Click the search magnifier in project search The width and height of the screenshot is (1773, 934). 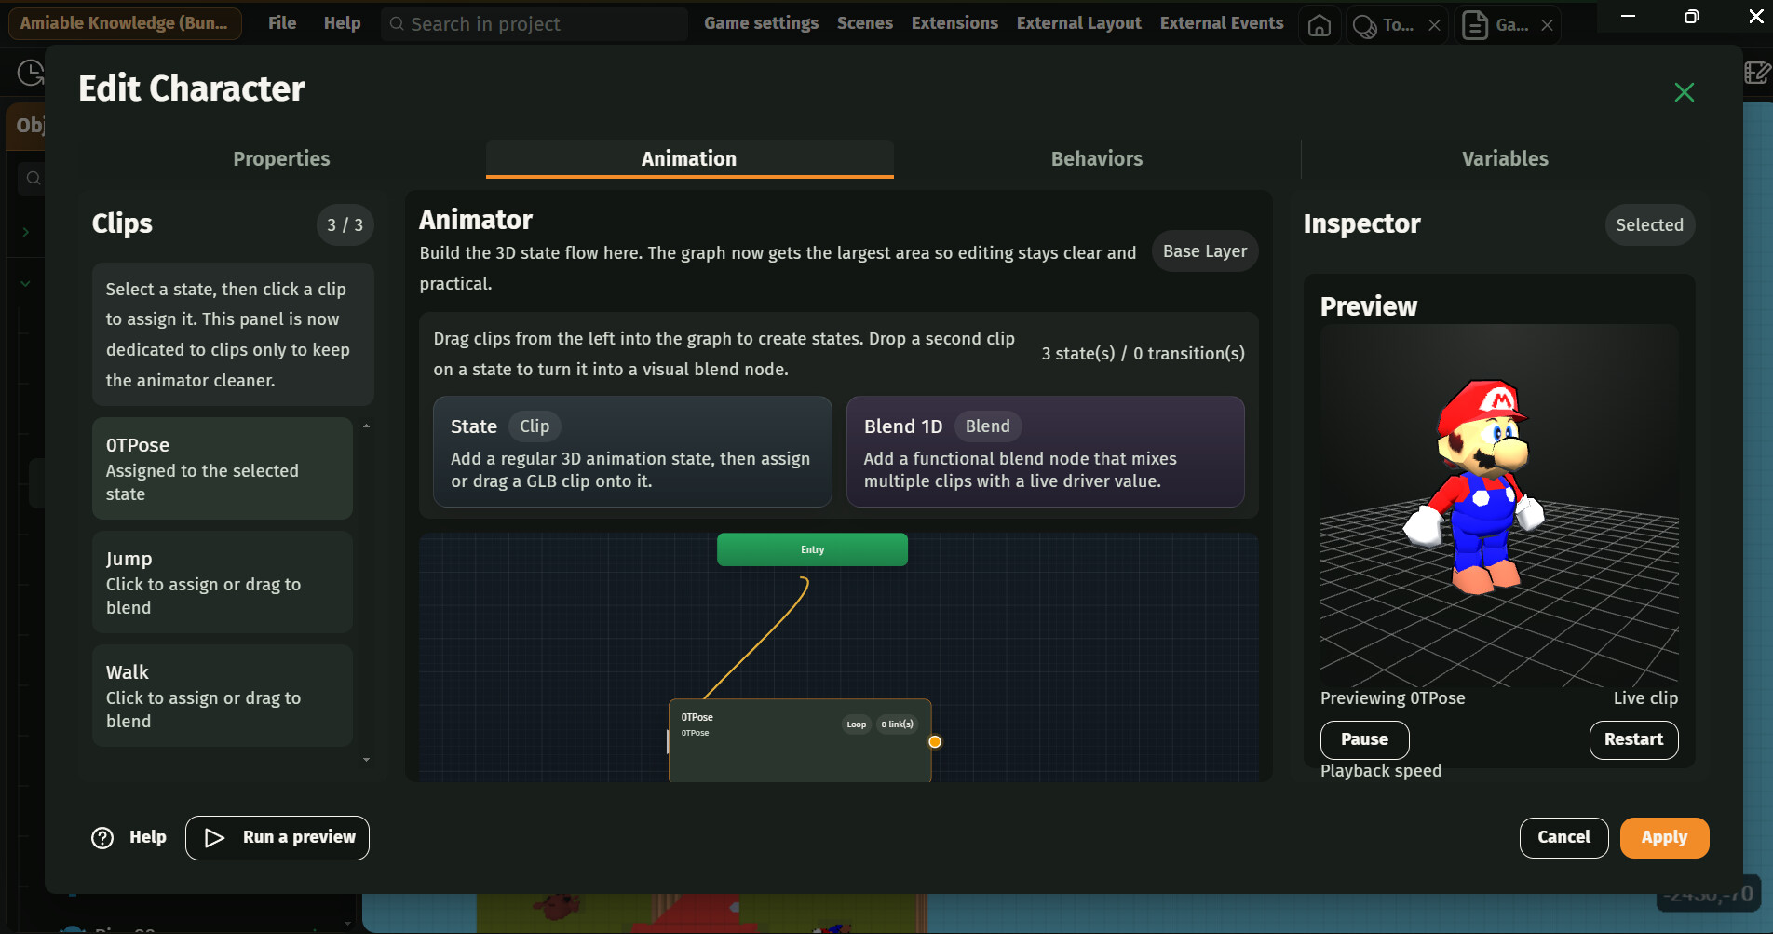[x=397, y=24]
